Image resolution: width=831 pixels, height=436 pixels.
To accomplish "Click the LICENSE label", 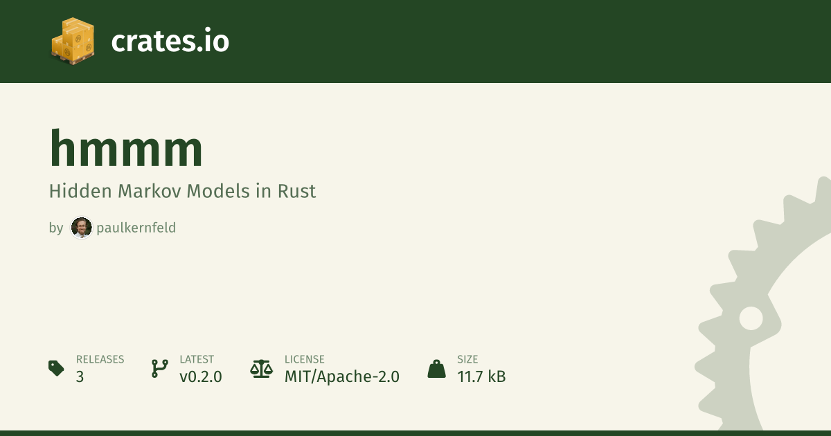I will point(304,359).
